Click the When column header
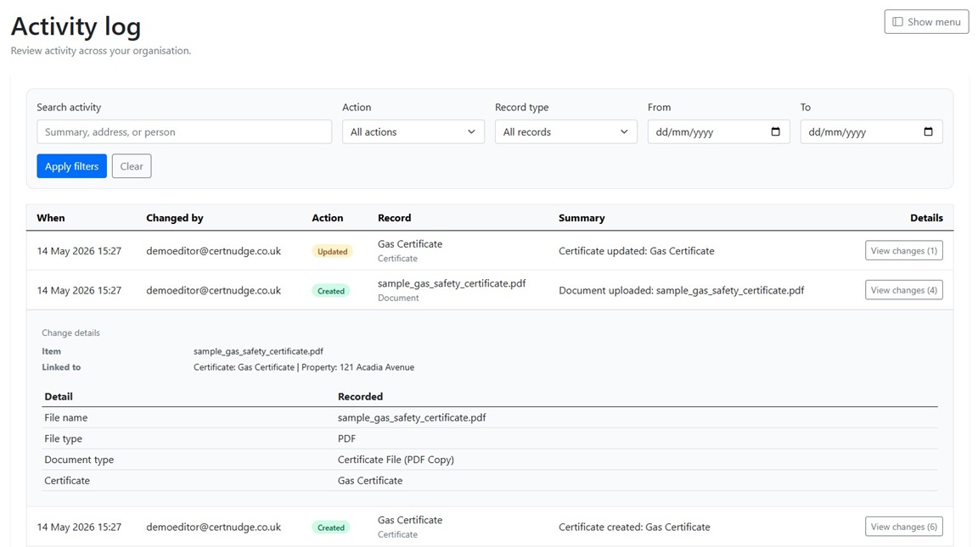978x547 pixels. [x=51, y=218]
